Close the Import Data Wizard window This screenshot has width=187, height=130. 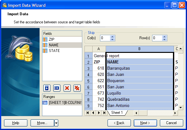point(182,5)
